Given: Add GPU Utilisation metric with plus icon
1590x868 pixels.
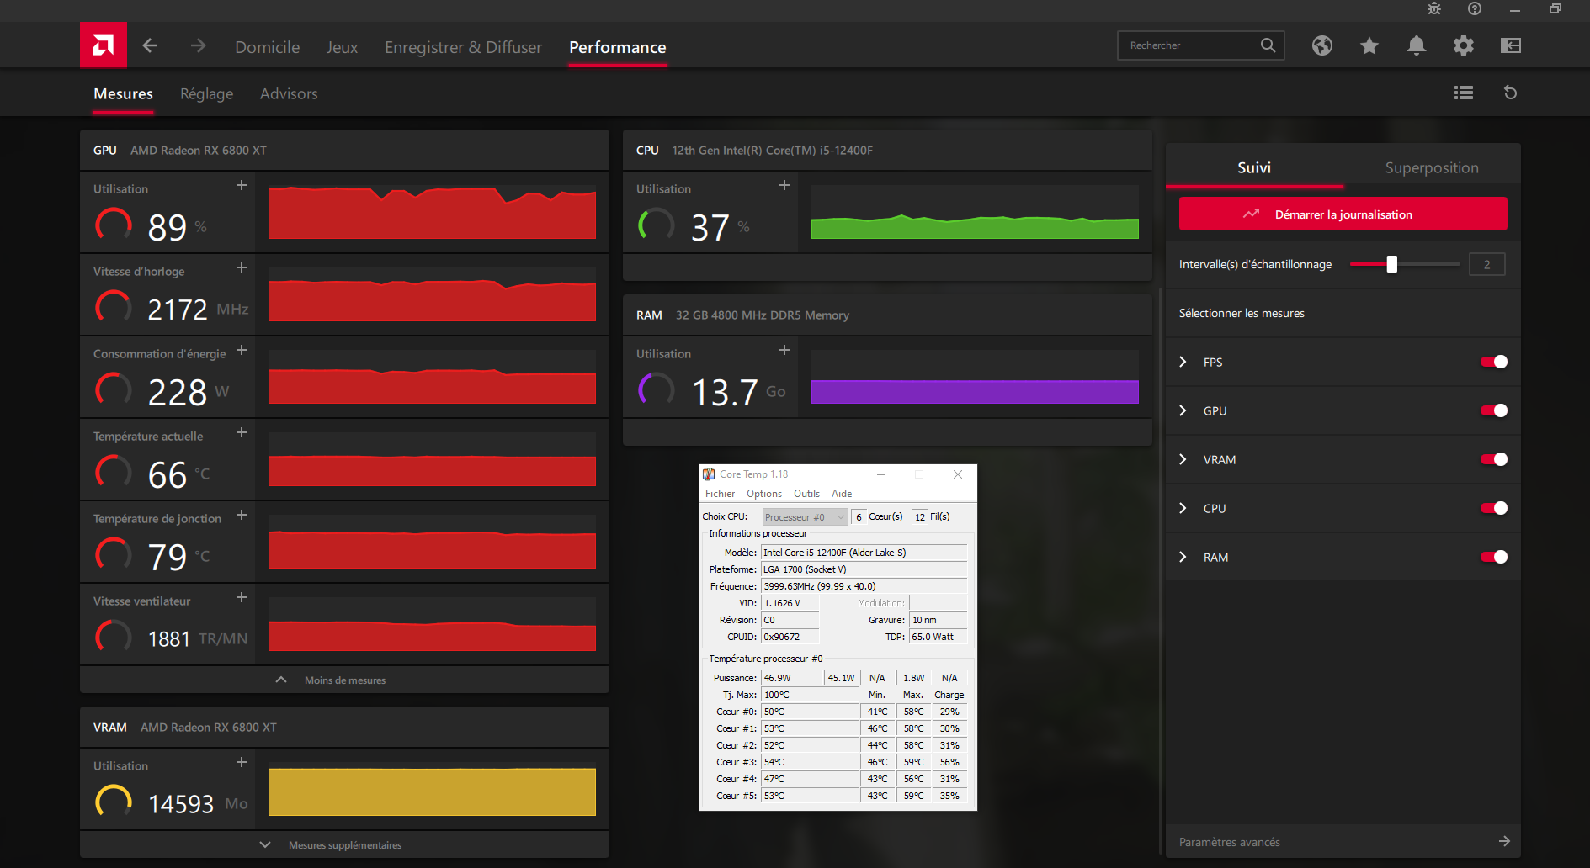Looking at the screenshot, I should click(242, 185).
